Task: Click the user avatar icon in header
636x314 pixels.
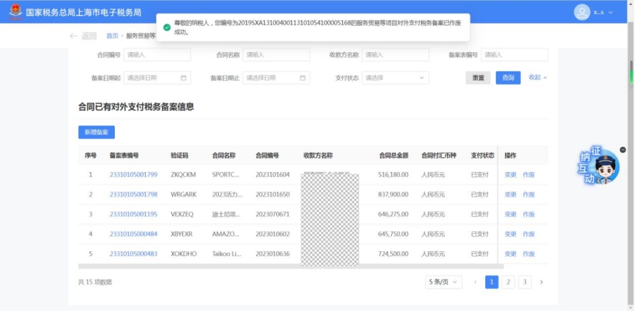Action: click(582, 12)
